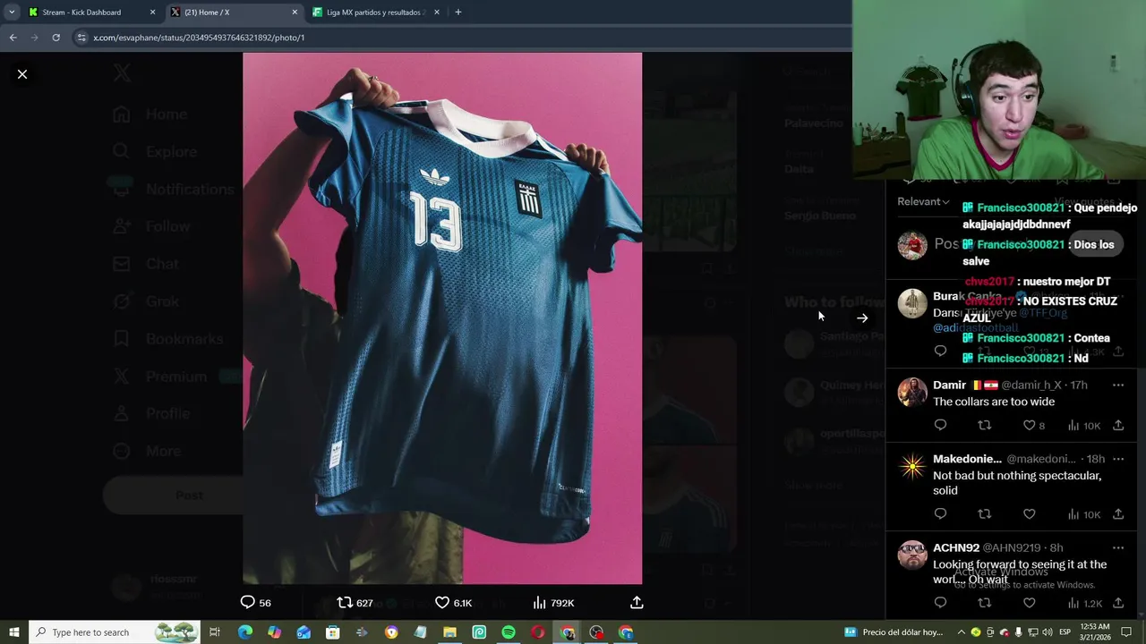The image size is (1146, 644).
Task: Like the photo tweet (6.1K)
Action: pyautogui.click(x=453, y=603)
